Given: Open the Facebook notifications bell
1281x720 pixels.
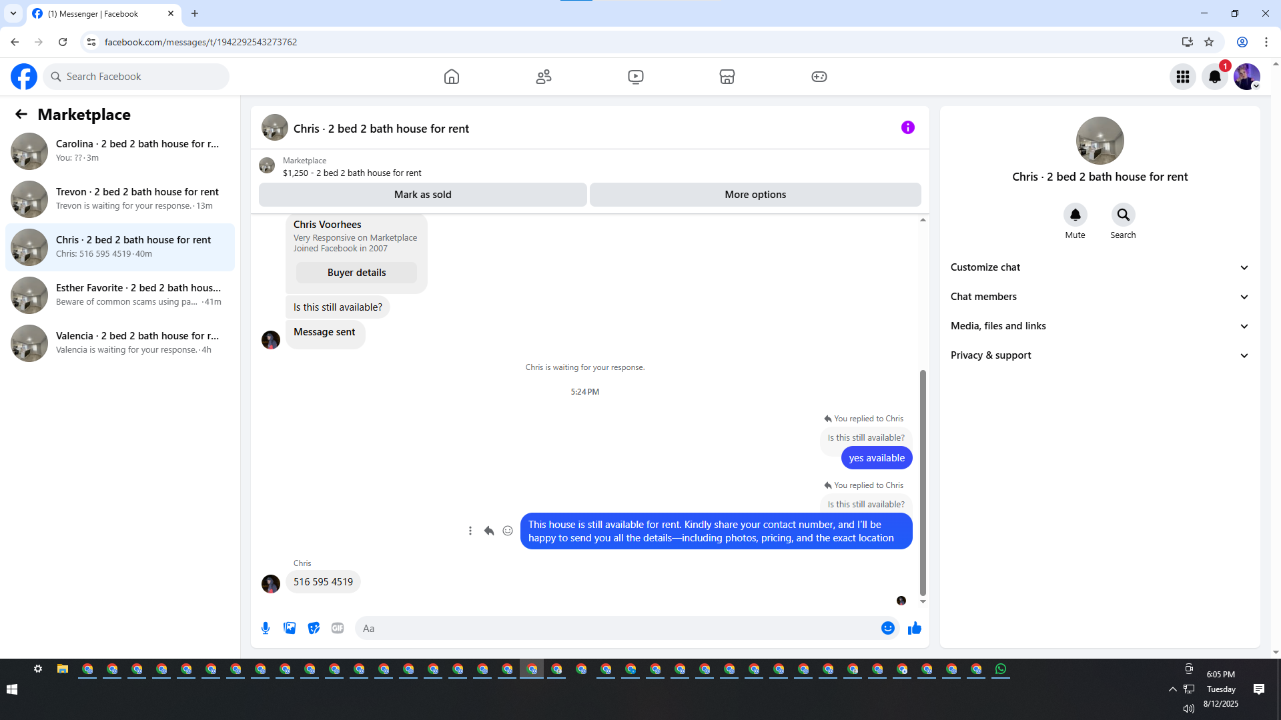Looking at the screenshot, I should [x=1214, y=77].
